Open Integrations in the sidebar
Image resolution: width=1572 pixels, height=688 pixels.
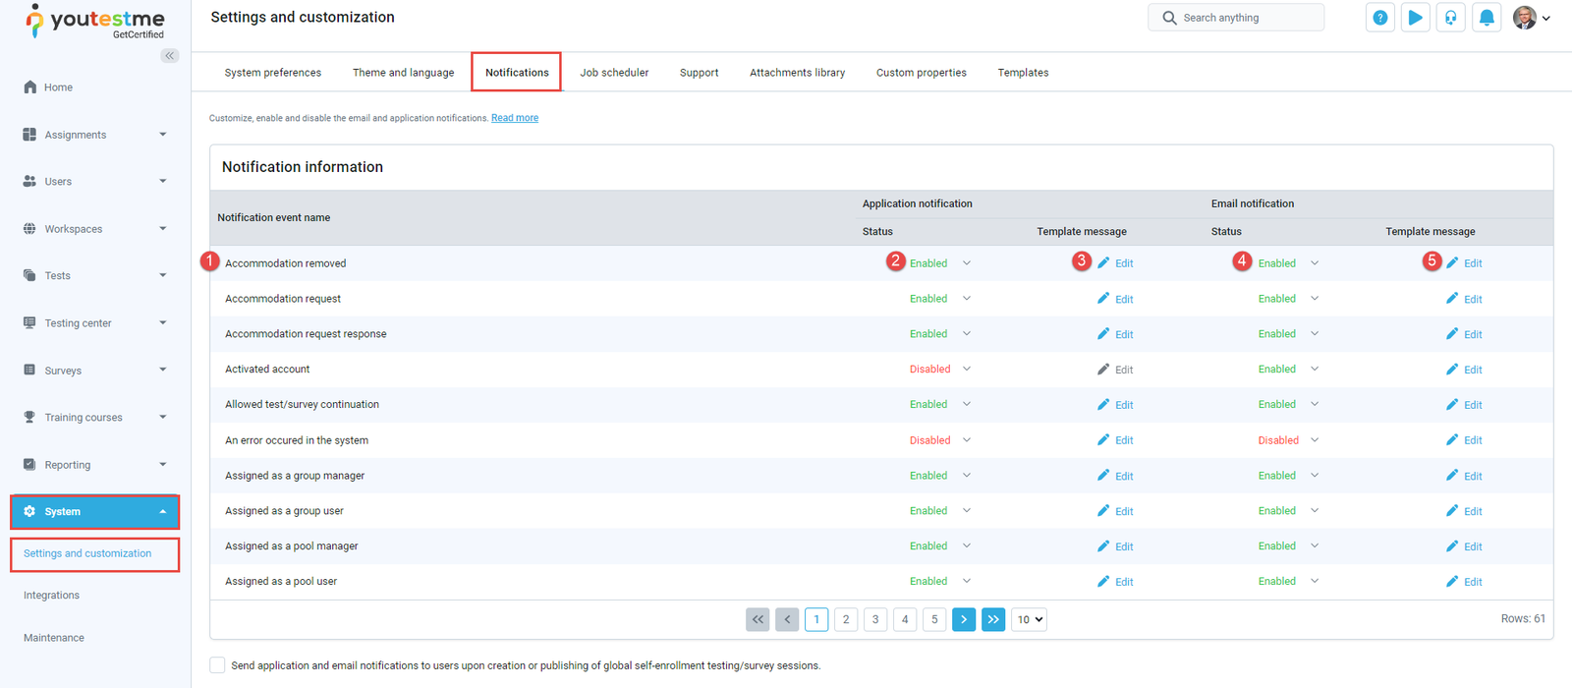point(52,596)
